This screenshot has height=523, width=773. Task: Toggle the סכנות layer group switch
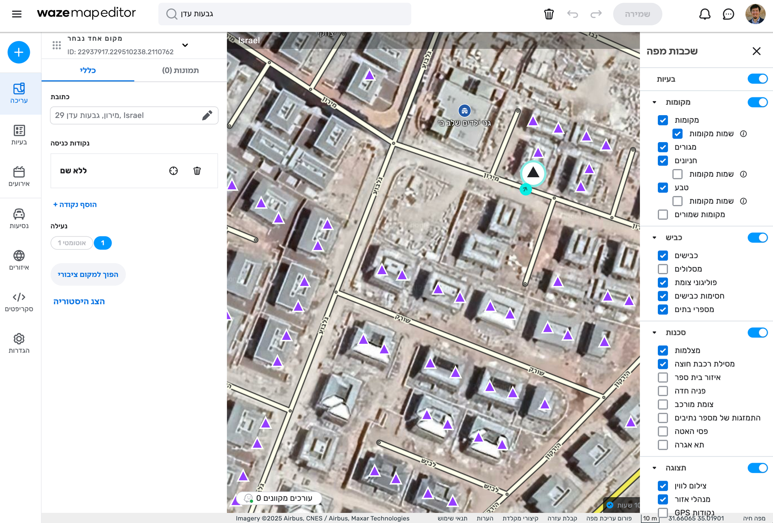tap(758, 333)
